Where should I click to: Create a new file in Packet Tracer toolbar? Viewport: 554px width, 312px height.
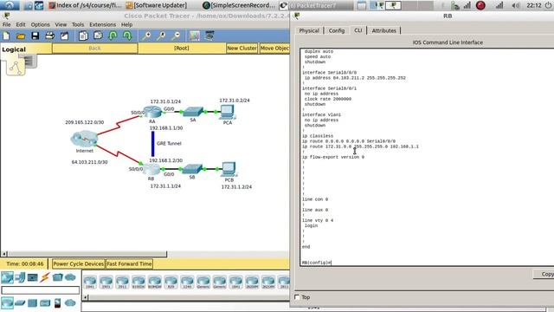(6, 36)
